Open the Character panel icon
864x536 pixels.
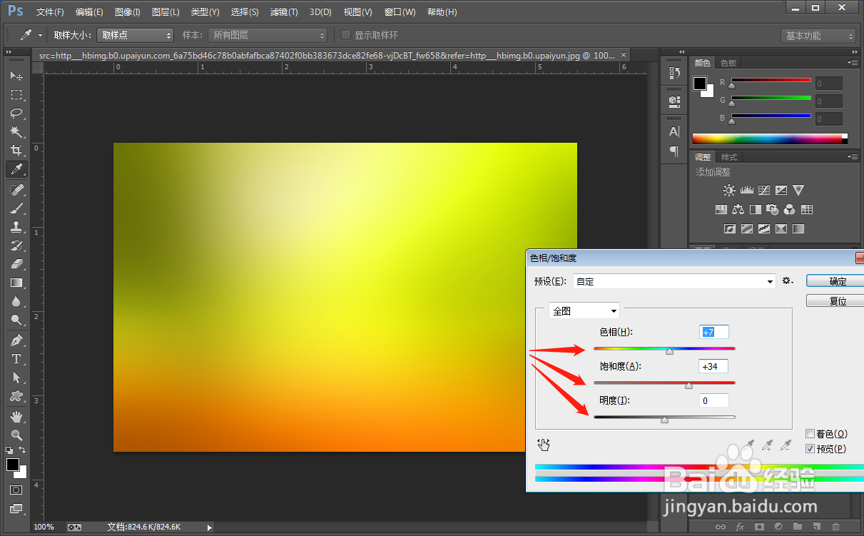click(674, 131)
